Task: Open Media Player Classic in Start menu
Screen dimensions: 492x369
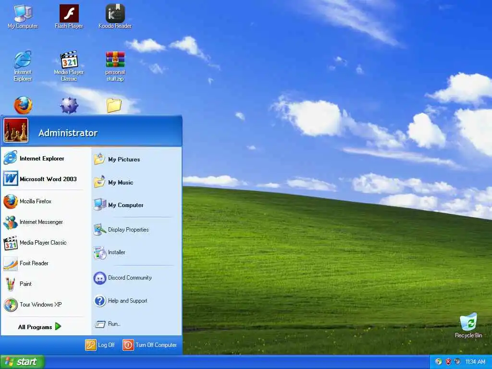Action: point(42,243)
